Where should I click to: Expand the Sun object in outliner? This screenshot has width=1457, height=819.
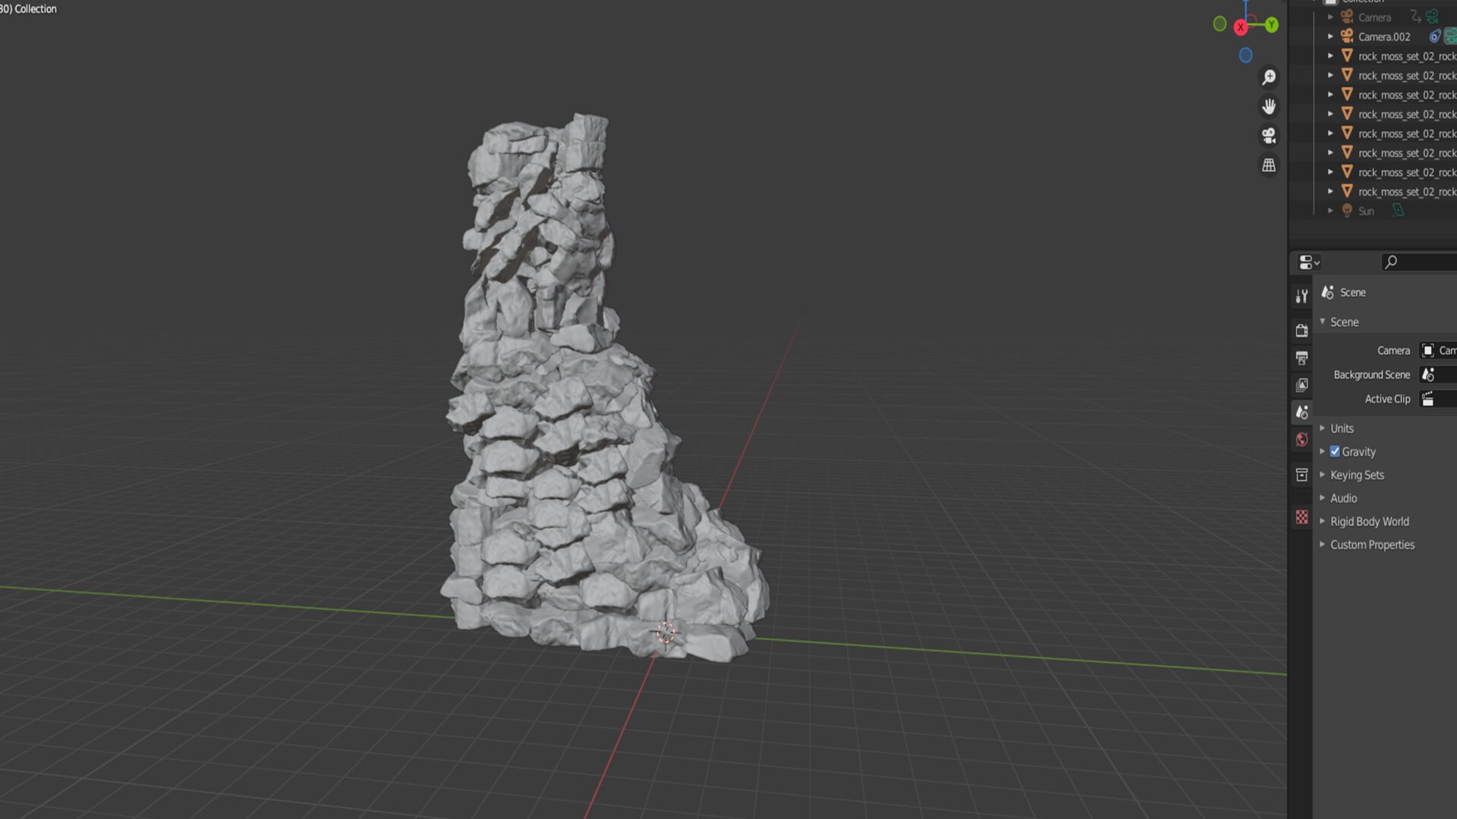tap(1330, 211)
